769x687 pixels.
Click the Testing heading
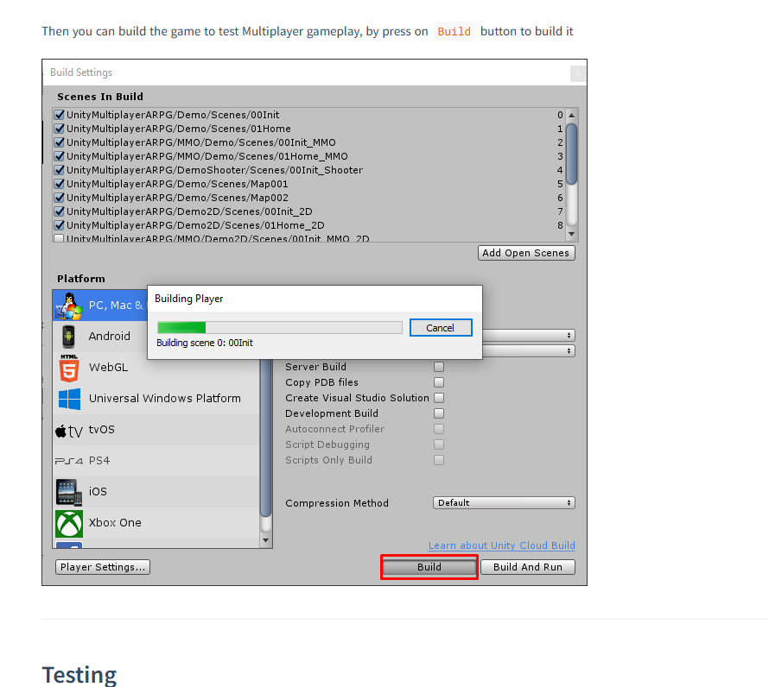(x=79, y=675)
